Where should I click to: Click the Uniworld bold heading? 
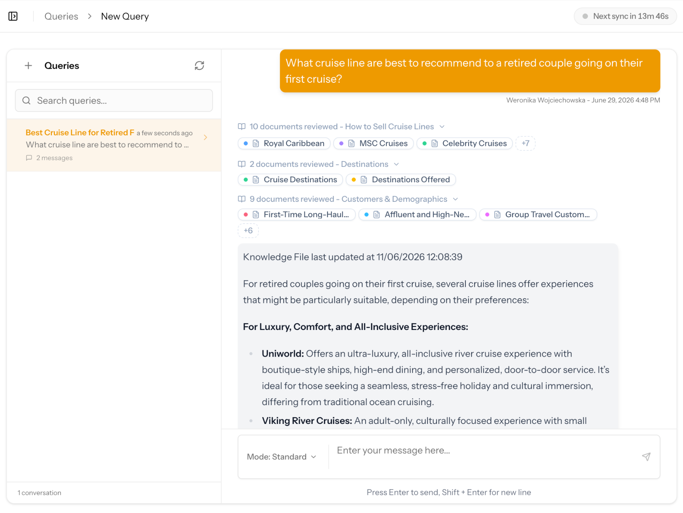click(283, 354)
